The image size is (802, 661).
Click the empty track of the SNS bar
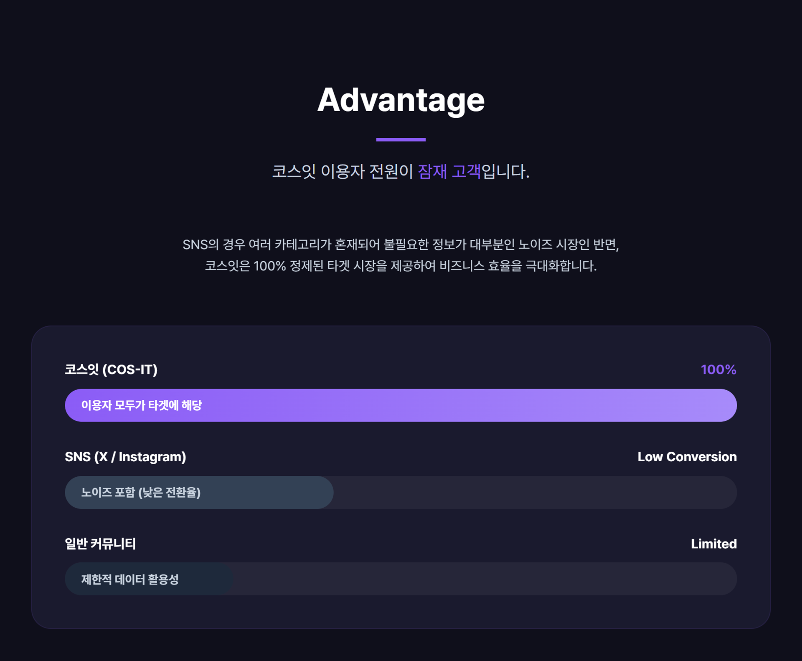click(x=535, y=493)
